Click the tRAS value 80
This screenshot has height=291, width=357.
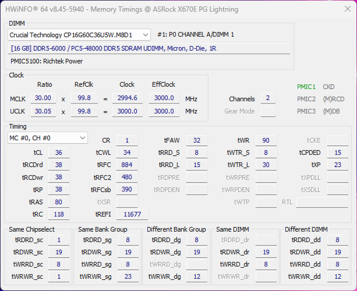coord(59,202)
